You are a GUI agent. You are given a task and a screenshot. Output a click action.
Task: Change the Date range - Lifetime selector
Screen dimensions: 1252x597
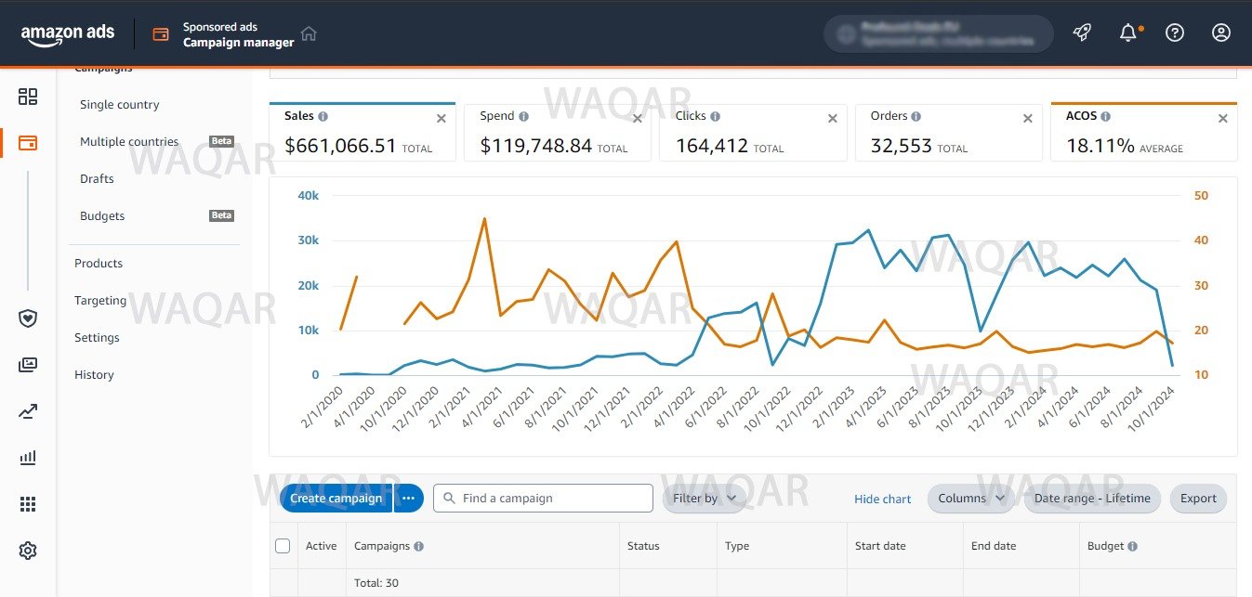1092,499
